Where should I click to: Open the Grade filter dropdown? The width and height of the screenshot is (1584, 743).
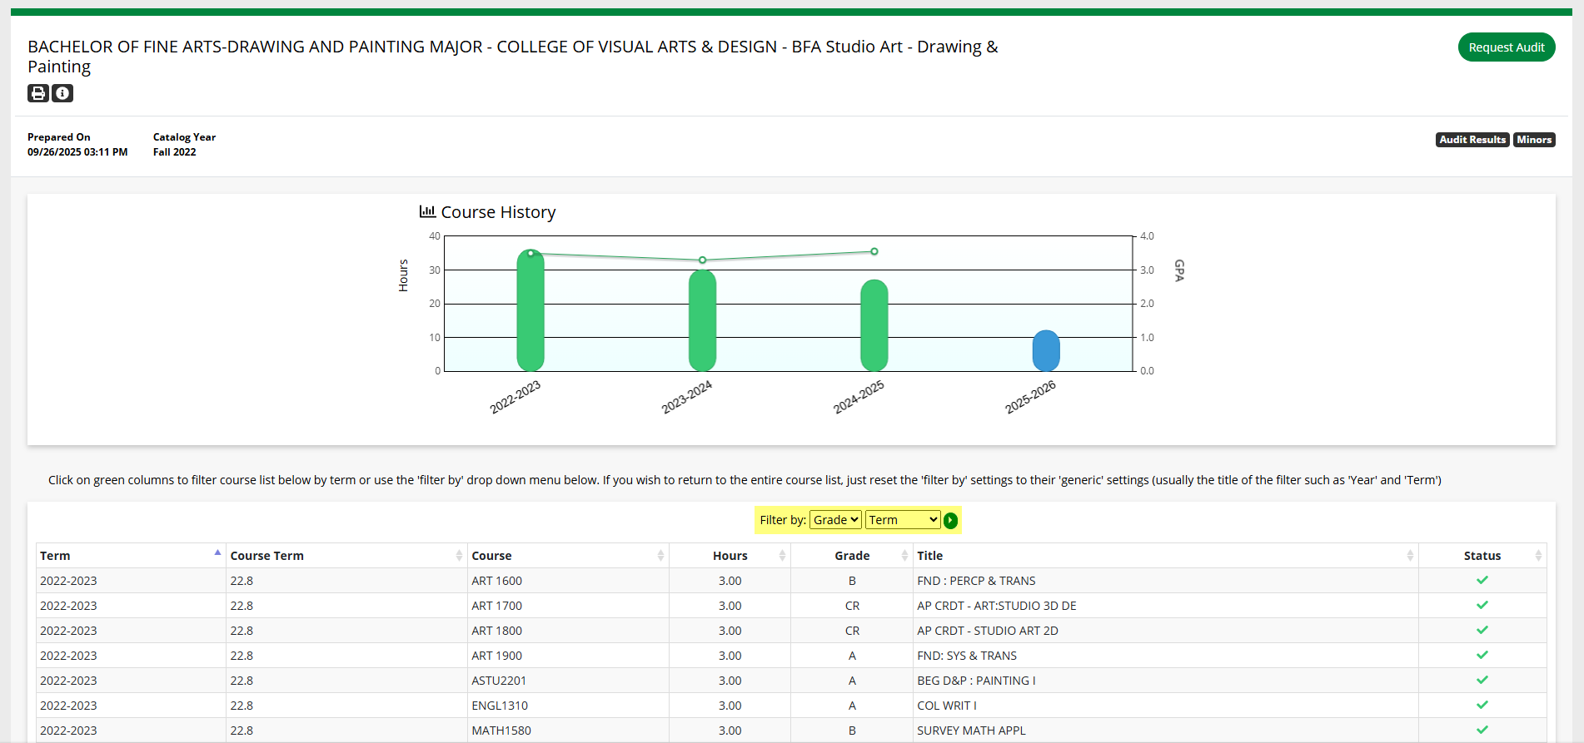835,520
